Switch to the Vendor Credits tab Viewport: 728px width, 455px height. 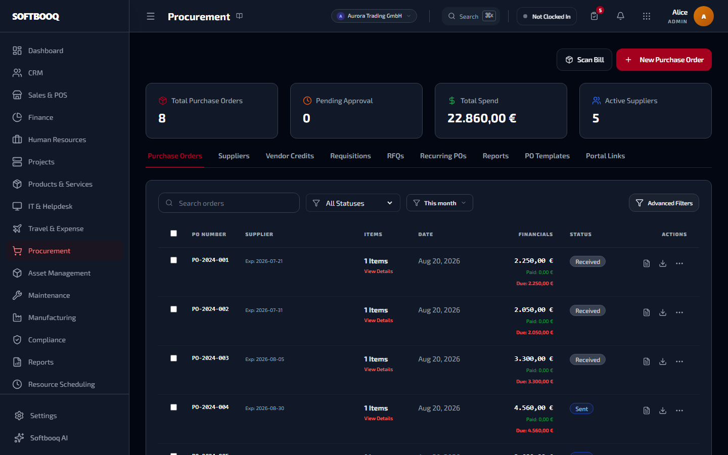290,156
